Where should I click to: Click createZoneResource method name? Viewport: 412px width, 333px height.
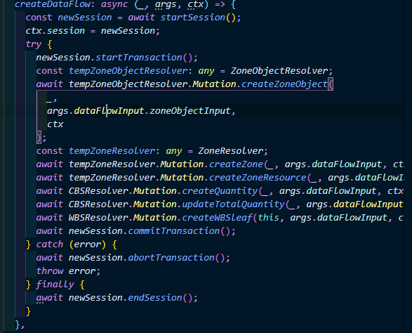(258, 178)
